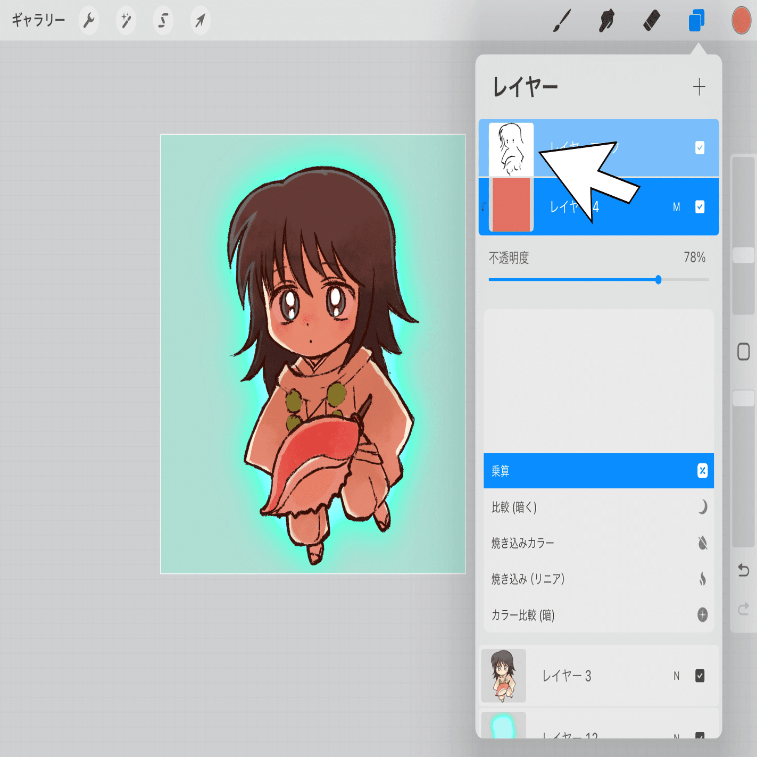Image resolution: width=757 pixels, height=757 pixels.
Task: Open blend mode options via the M label
Action: (x=677, y=207)
